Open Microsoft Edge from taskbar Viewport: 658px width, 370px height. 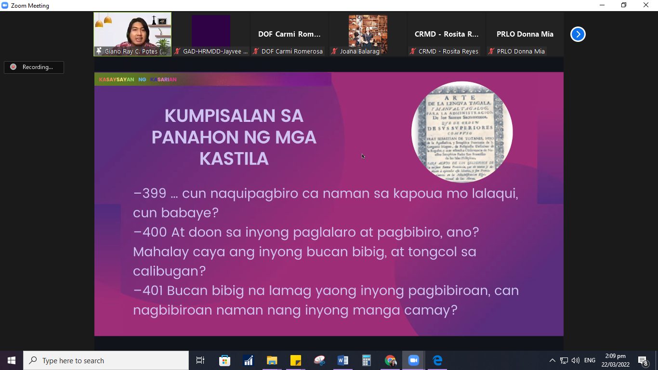coord(437,360)
